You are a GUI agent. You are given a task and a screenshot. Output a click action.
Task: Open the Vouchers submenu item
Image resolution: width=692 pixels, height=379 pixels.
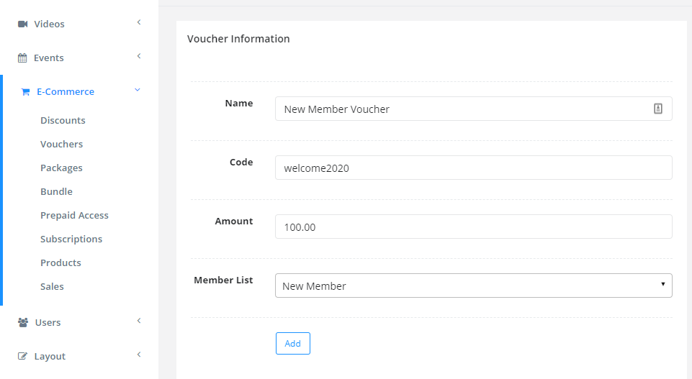pos(61,144)
